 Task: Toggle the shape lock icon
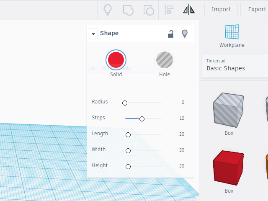[170, 34]
